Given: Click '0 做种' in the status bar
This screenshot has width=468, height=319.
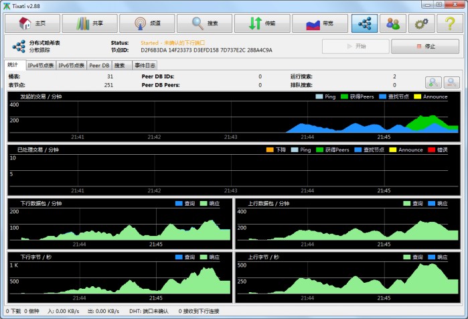Looking at the screenshot, I should pos(31,311).
